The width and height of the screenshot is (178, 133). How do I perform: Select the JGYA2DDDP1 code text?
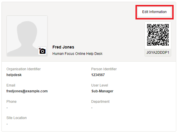coord(158,53)
